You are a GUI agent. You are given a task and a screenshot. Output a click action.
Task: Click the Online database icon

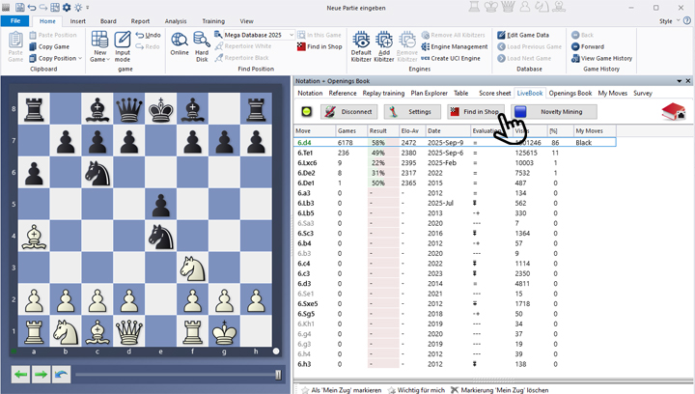coord(180,43)
